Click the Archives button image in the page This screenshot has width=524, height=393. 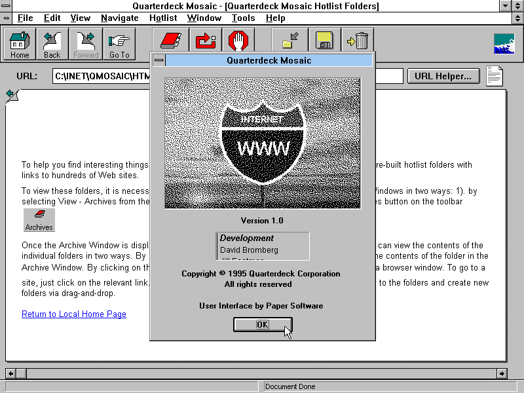coord(39,220)
